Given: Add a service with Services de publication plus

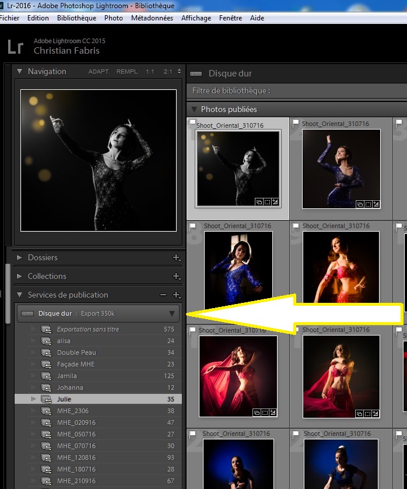Looking at the screenshot, I should coord(176,295).
